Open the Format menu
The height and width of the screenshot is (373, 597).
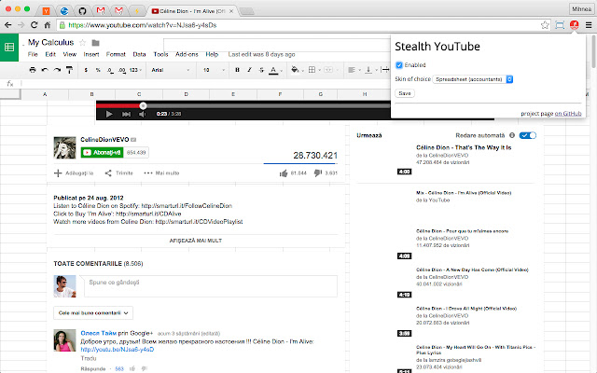(x=116, y=54)
